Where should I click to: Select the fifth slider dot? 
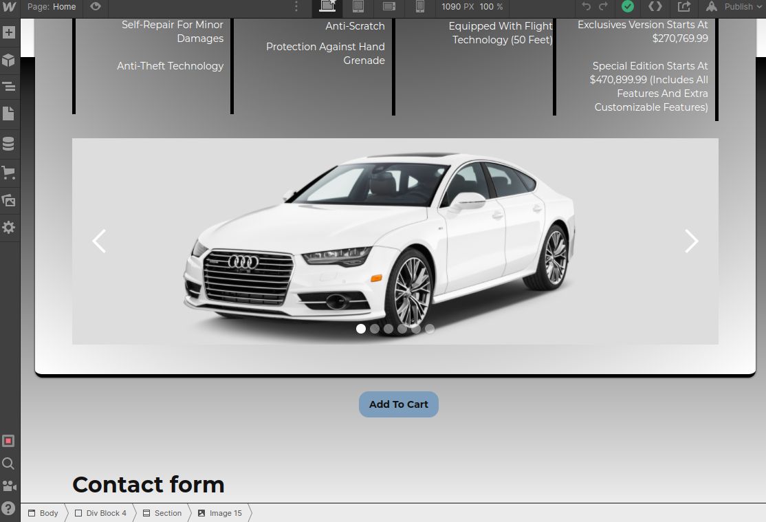(416, 329)
